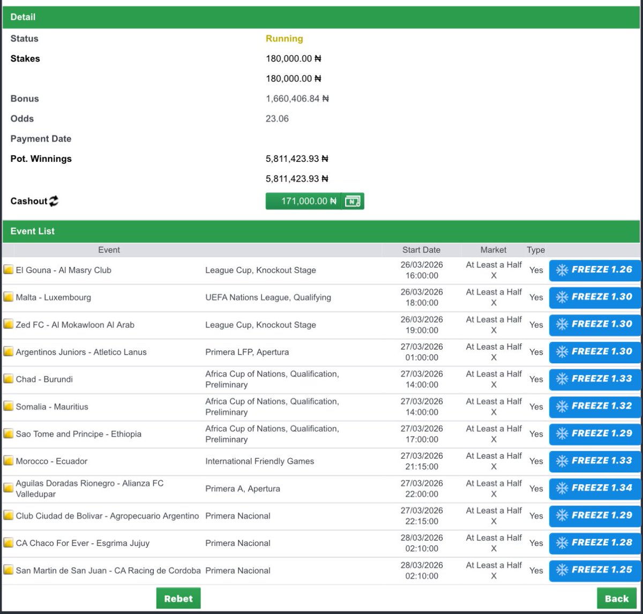
Task: Freeze El Gouna match at 1.26
Action: [x=595, y=270]
